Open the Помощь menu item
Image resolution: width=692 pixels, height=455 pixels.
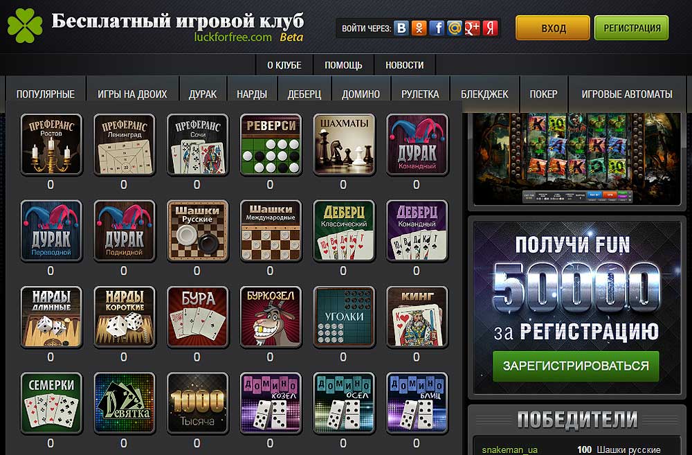(343, 65)
